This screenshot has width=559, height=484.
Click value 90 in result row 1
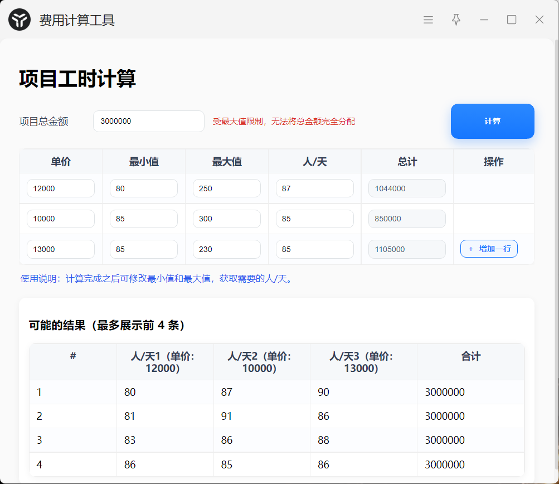[323, 392]
